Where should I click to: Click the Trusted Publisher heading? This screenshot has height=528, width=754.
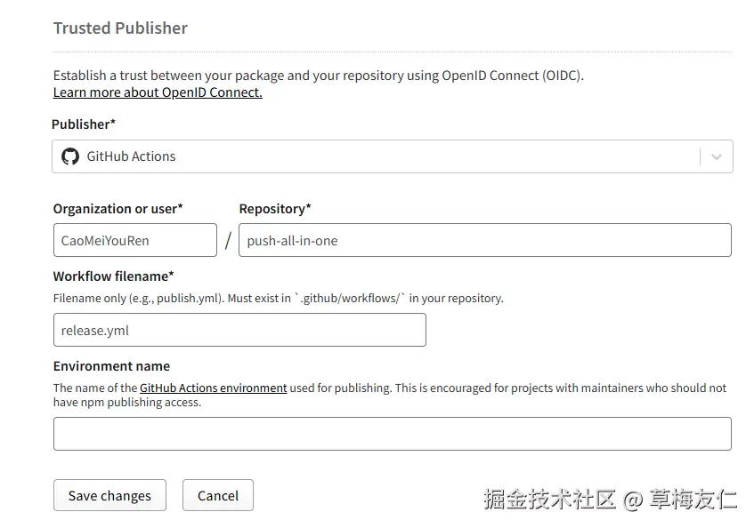click(x=120, y=28)
